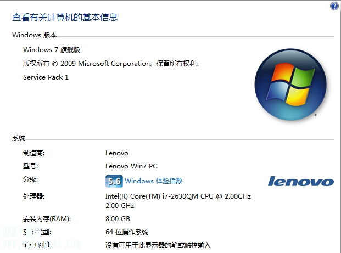Click the 安装内存(RAM) label
Viewport: 341px width, 253px height.
tap(47, 219)
